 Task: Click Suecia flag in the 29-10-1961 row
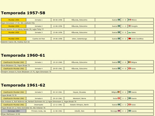[x=129, y=98]
